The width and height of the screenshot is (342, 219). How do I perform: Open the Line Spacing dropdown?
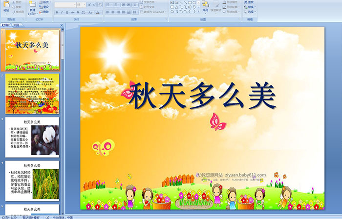pos(135,5)
